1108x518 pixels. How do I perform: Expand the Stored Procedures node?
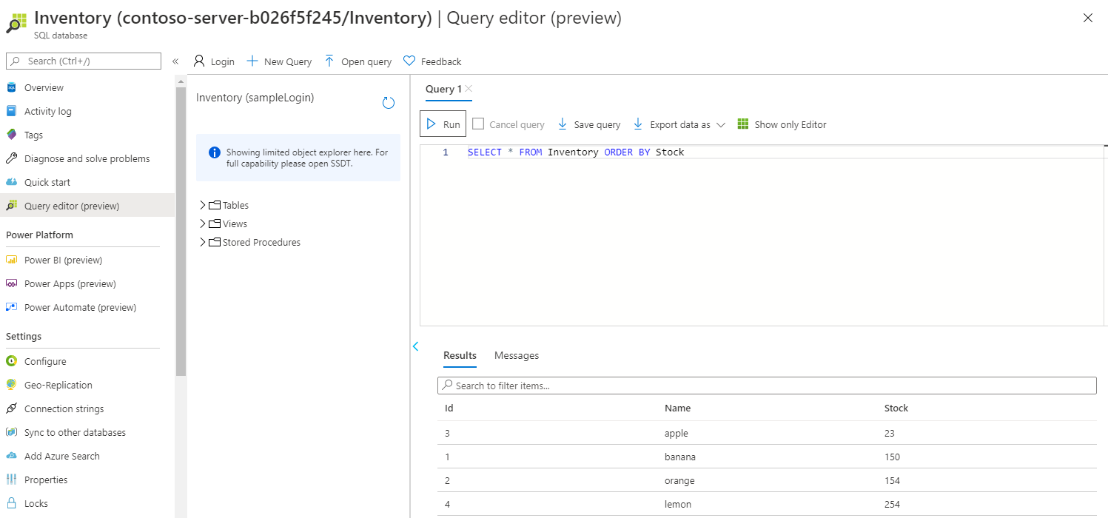pos(202,242)
